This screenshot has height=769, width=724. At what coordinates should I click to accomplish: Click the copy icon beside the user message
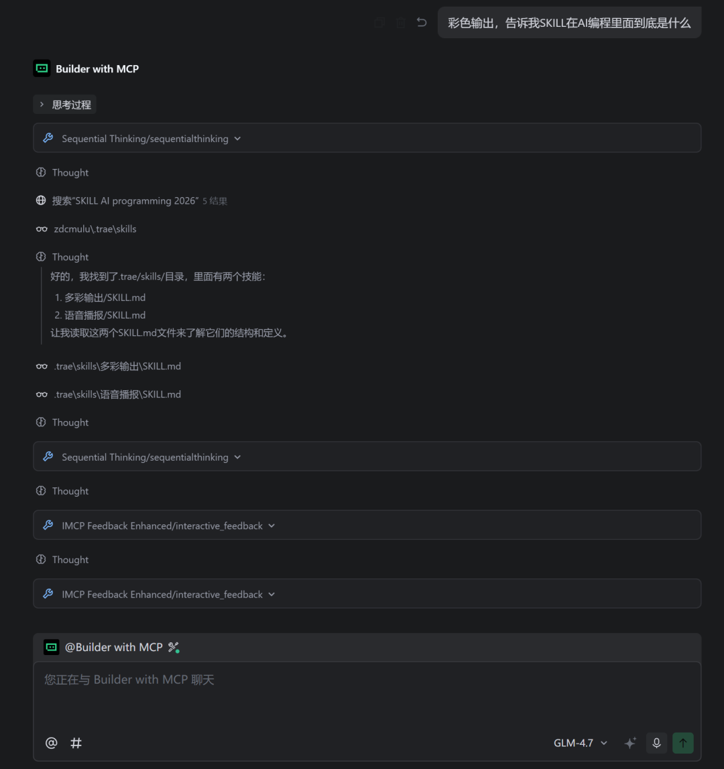tap(379, 23)
